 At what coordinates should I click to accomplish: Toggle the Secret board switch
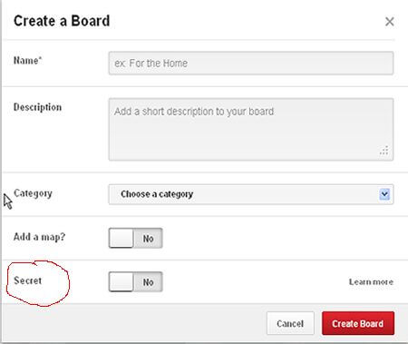(x=136, y=282)
